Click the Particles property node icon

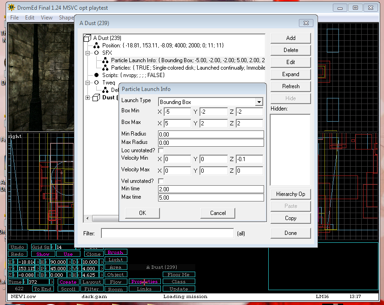[x=105, y=68]
